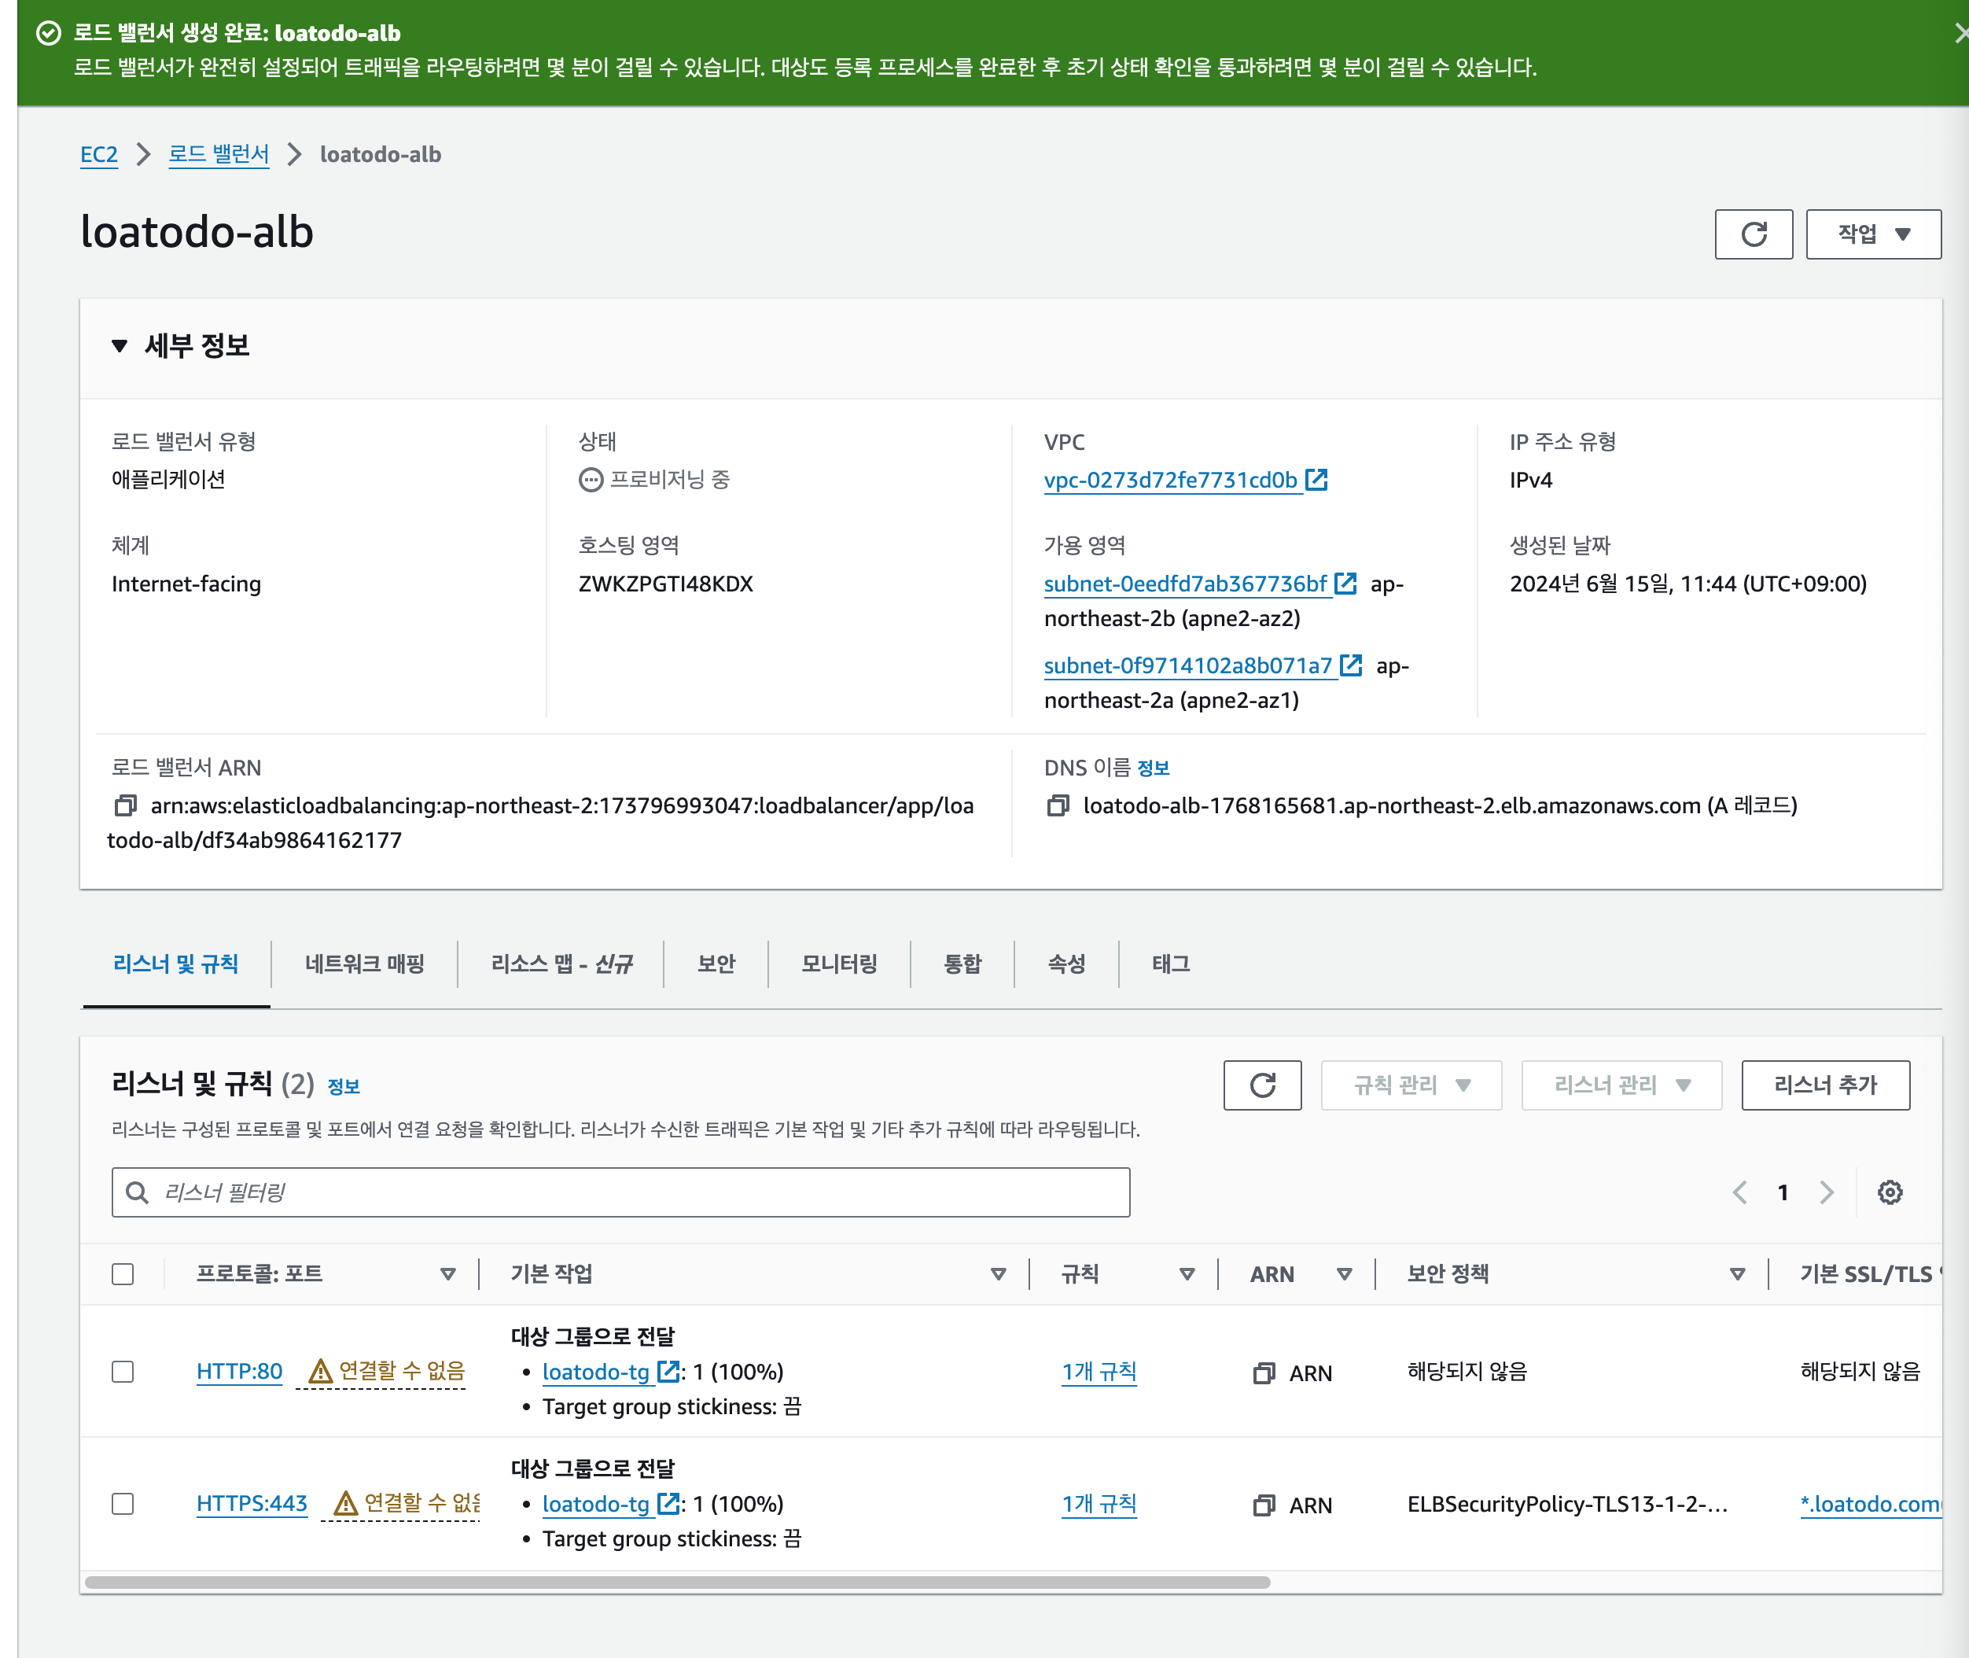Viewport: 1969px width, 1658px height.
Task: Collapse the 세부 정보 section
Action: pos(120,346)
